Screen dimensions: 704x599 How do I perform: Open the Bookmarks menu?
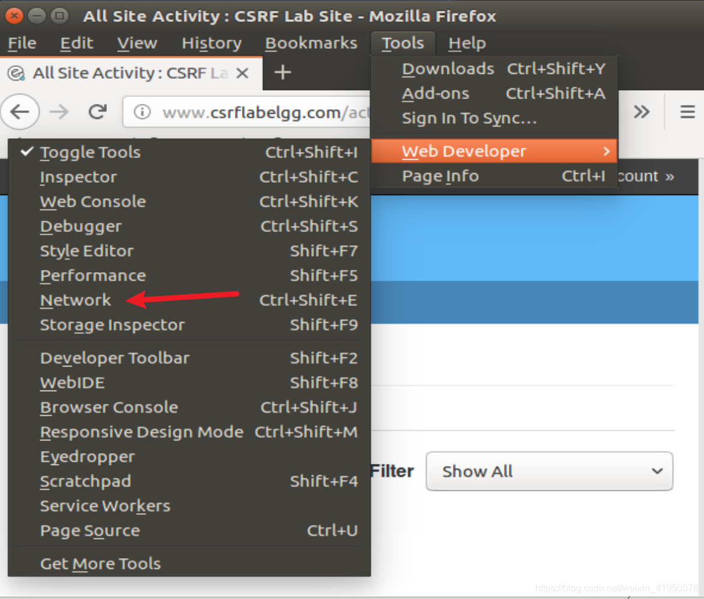click(x=311, y=43)
